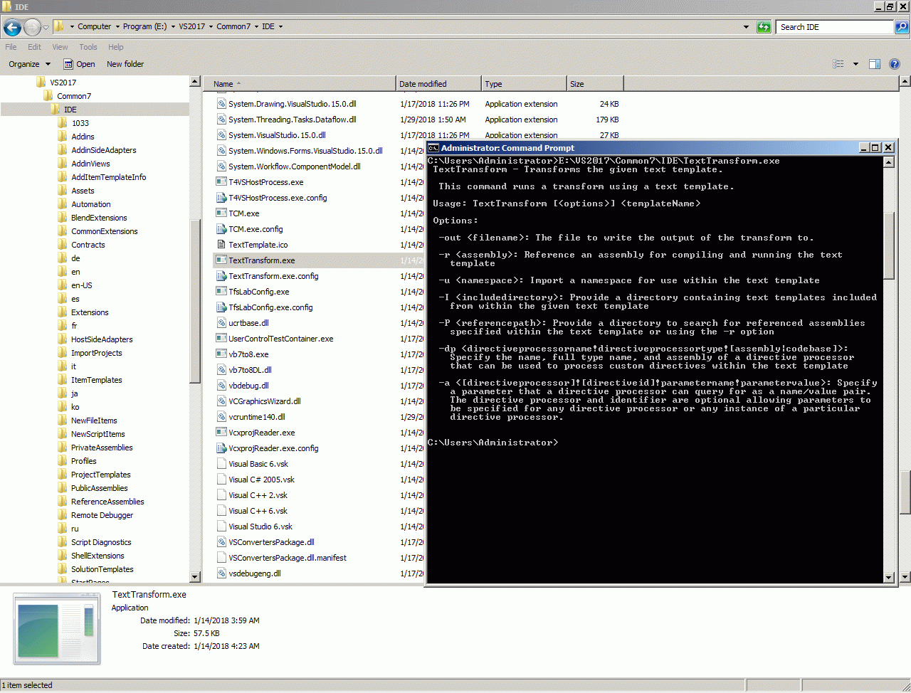
Task: Expand the Computer breadcrumb arrow
Action: point(117,27)
